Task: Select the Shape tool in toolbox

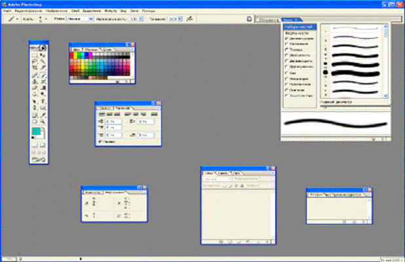Action: point(43,108)
